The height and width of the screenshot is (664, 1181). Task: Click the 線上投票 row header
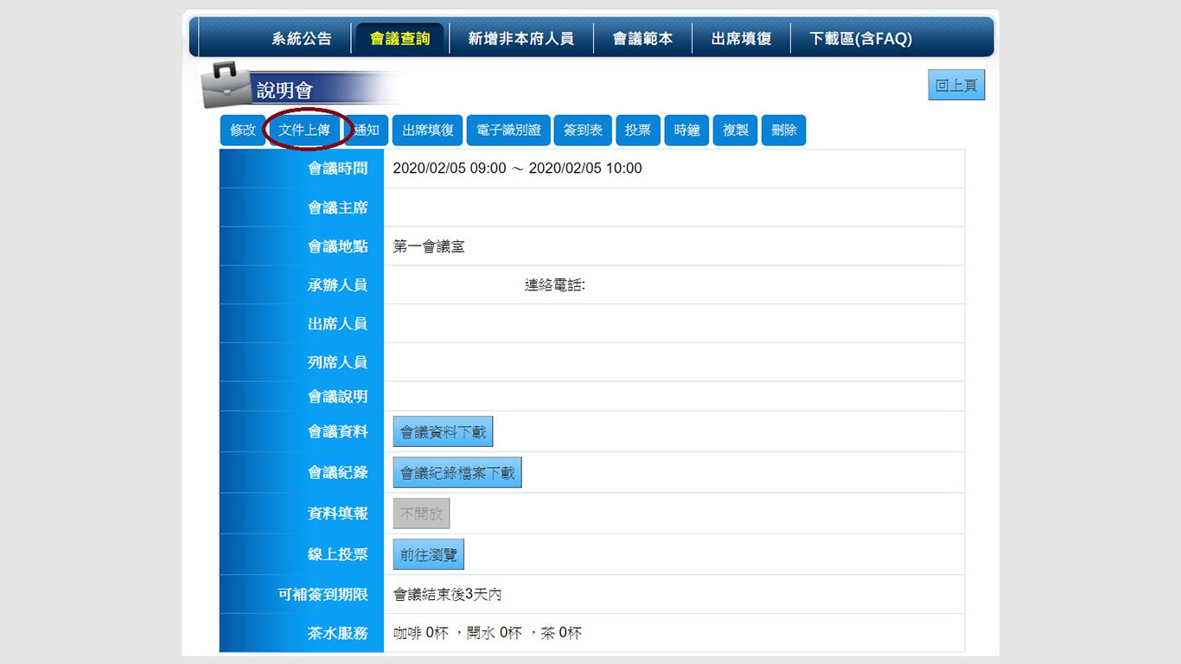point(302,554)
